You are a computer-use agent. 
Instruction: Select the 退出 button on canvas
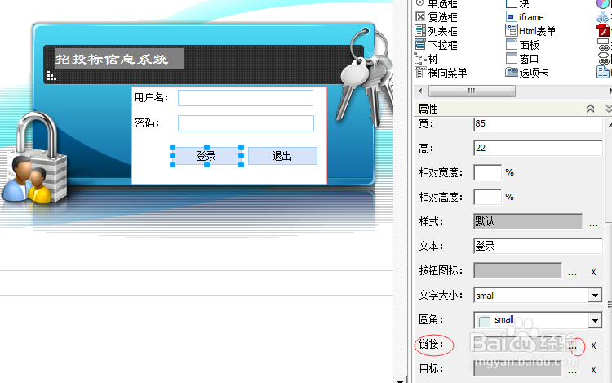click(x=282, y=156)
